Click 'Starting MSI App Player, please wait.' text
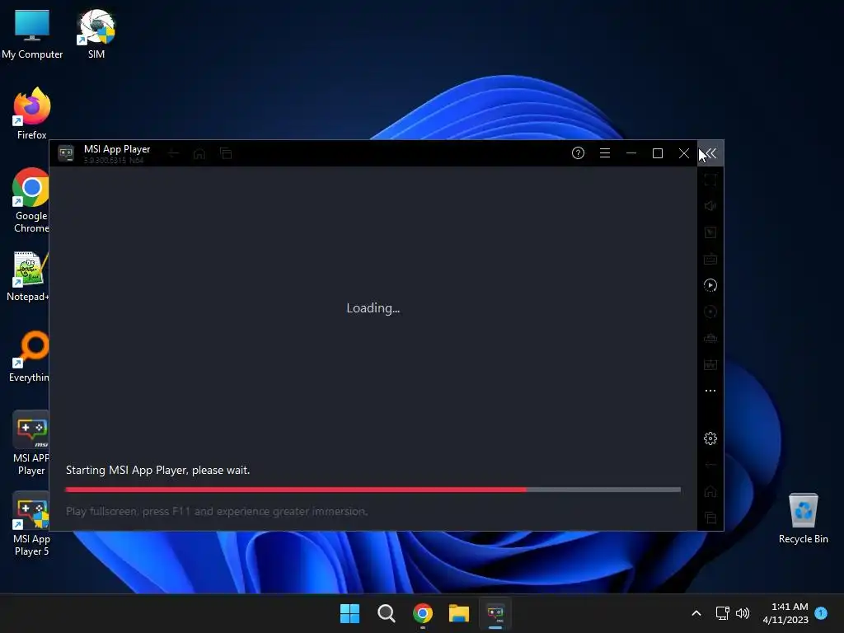 pyautogui.click(x=157, y=471)
